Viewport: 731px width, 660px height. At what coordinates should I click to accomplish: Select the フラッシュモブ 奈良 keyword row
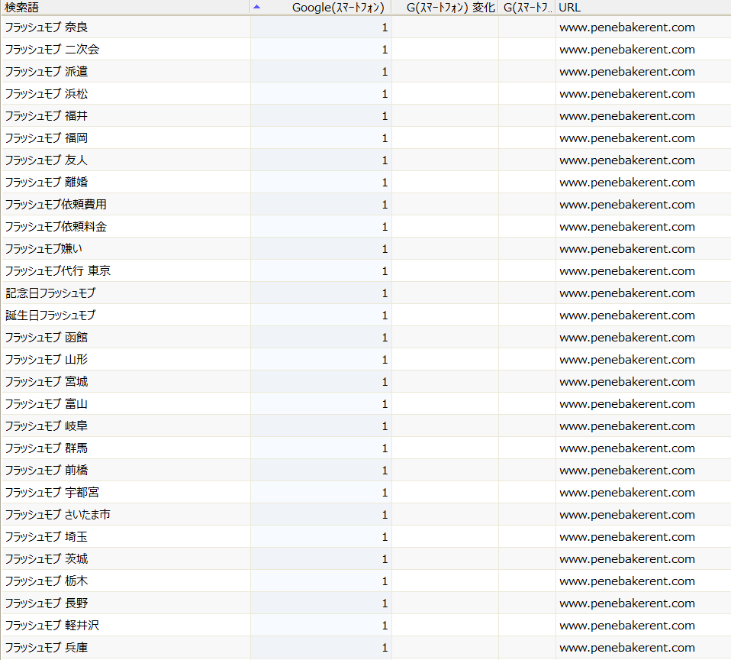click(46, 27)
